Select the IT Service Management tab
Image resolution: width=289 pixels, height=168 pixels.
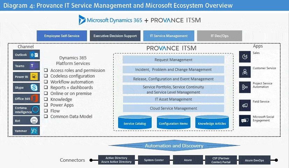(x=169, y=36)
